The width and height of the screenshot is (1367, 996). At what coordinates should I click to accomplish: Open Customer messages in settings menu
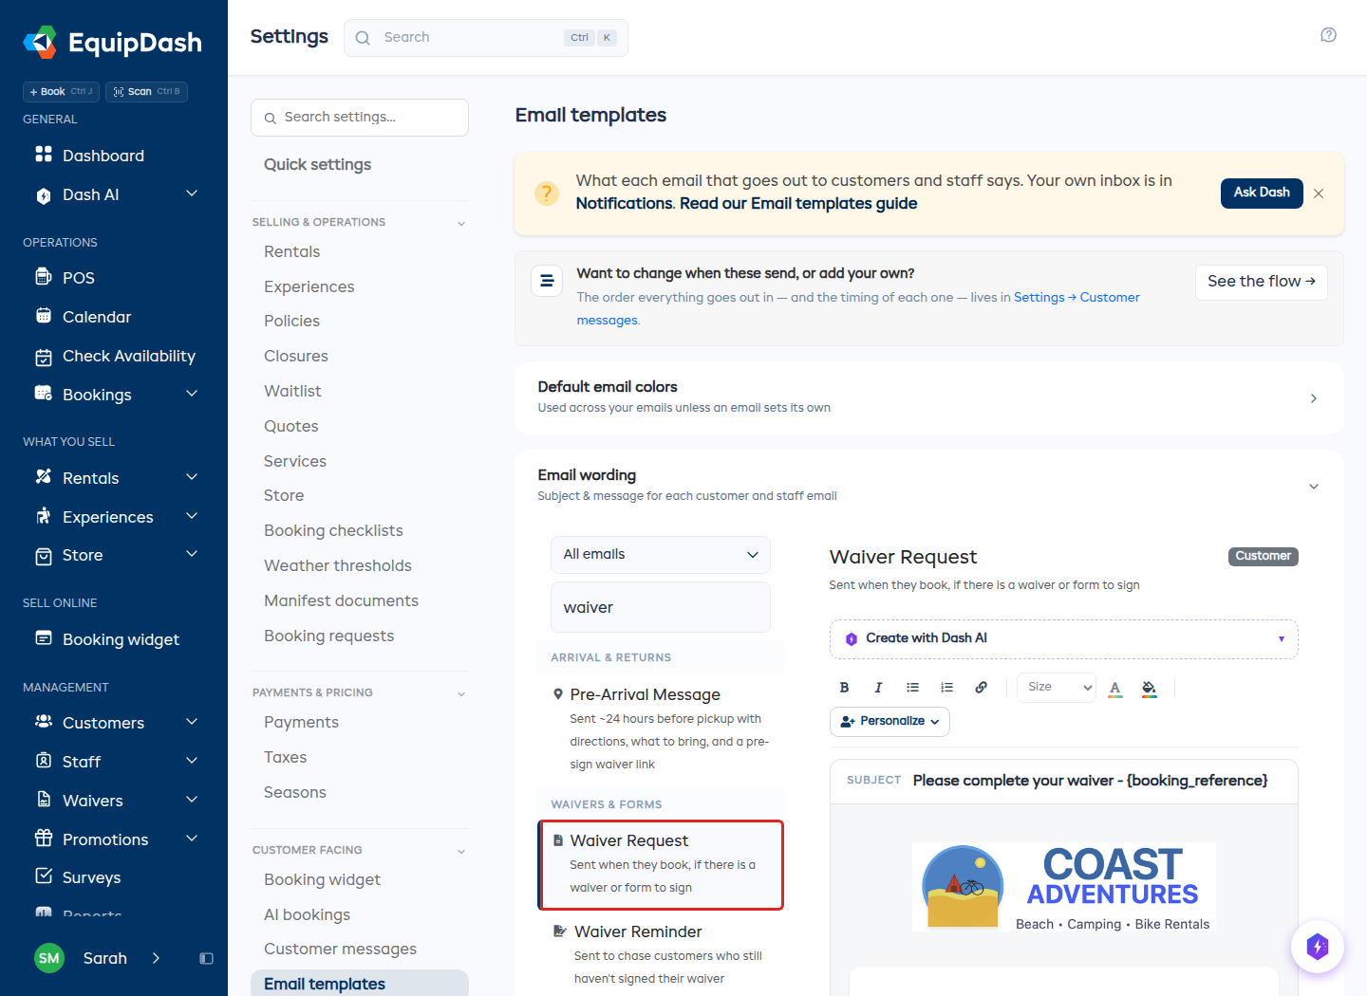point(340,949)
